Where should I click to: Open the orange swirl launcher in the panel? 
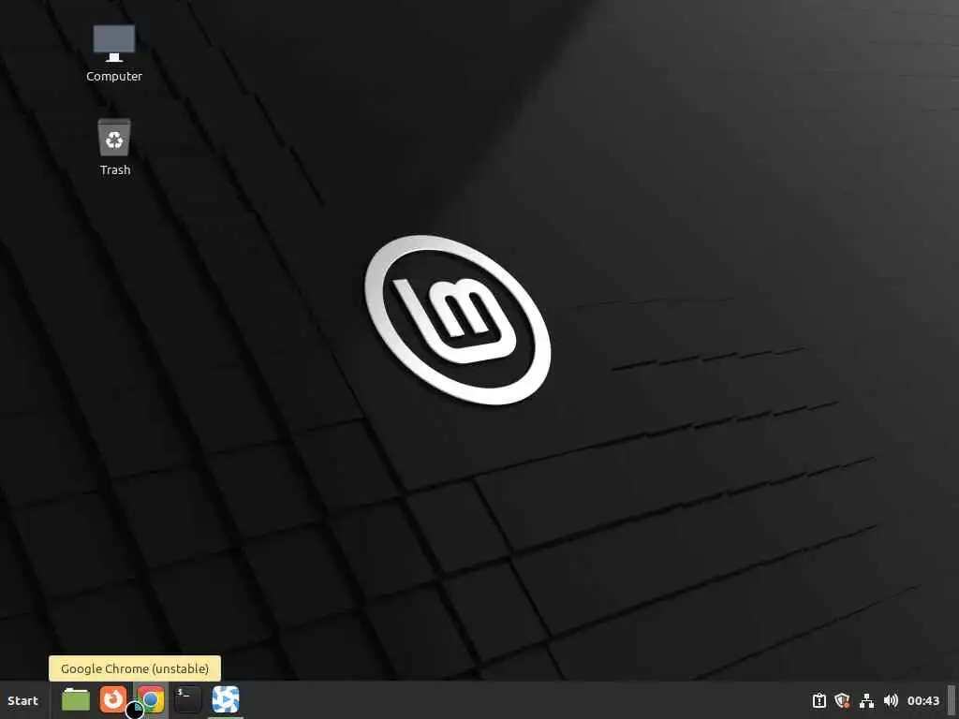(113, 699)
